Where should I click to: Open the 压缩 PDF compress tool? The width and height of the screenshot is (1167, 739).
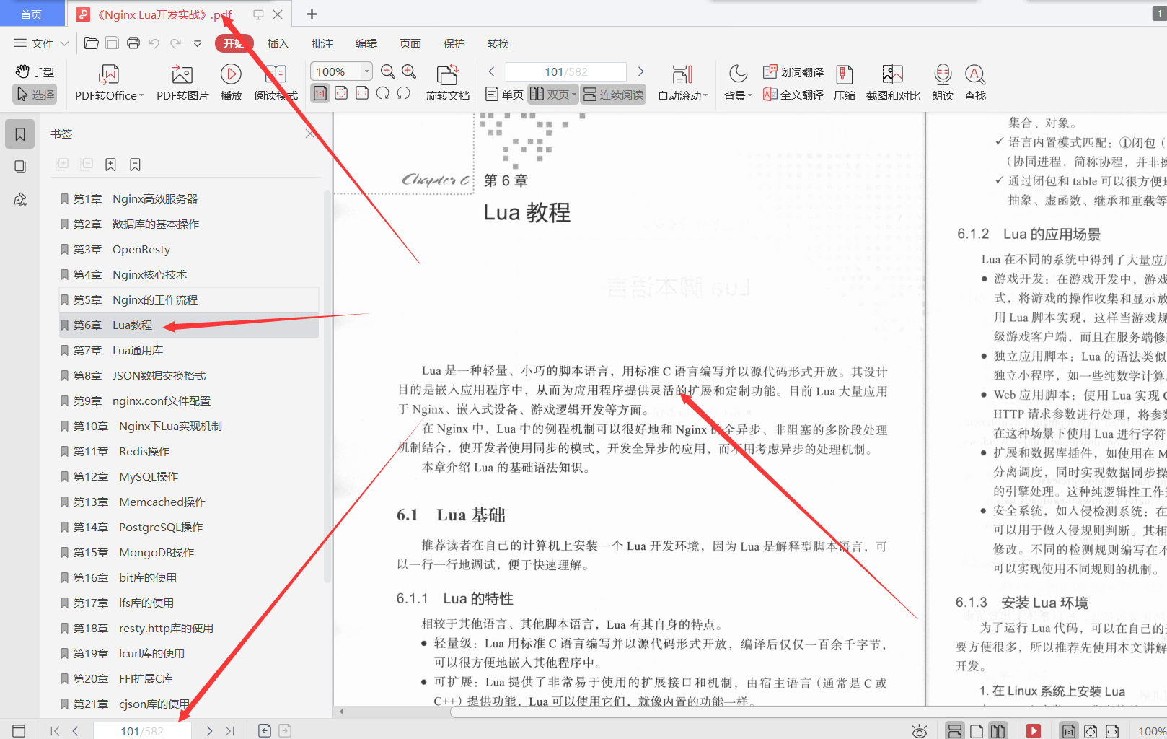pyautogui.click(x=844, y=82)
